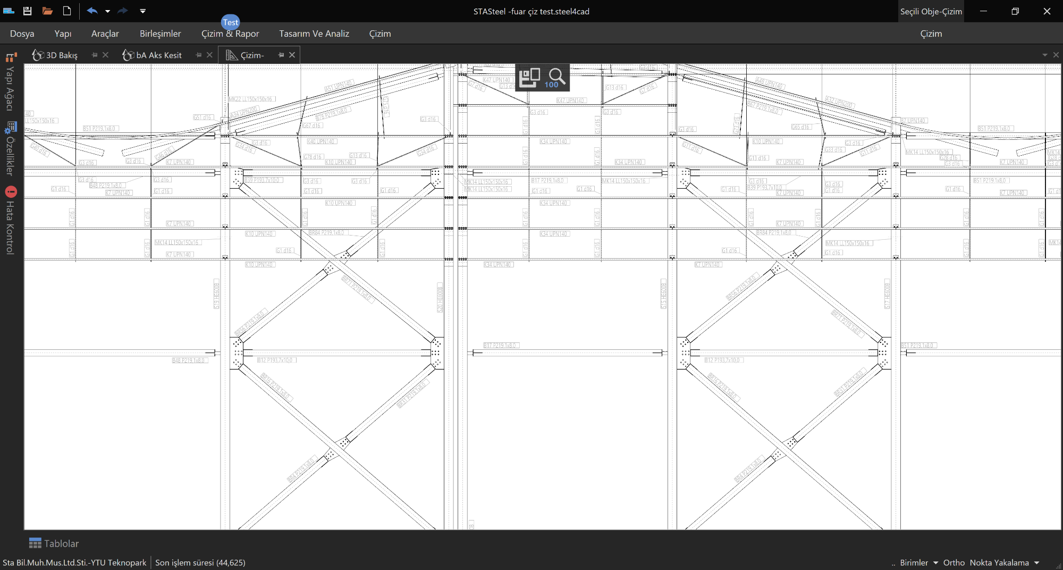
Task: Click the zoom 100 magnifier icon
Action: click(556, 78)
